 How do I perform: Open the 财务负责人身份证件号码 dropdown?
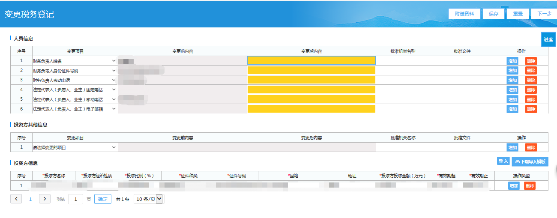114,70
